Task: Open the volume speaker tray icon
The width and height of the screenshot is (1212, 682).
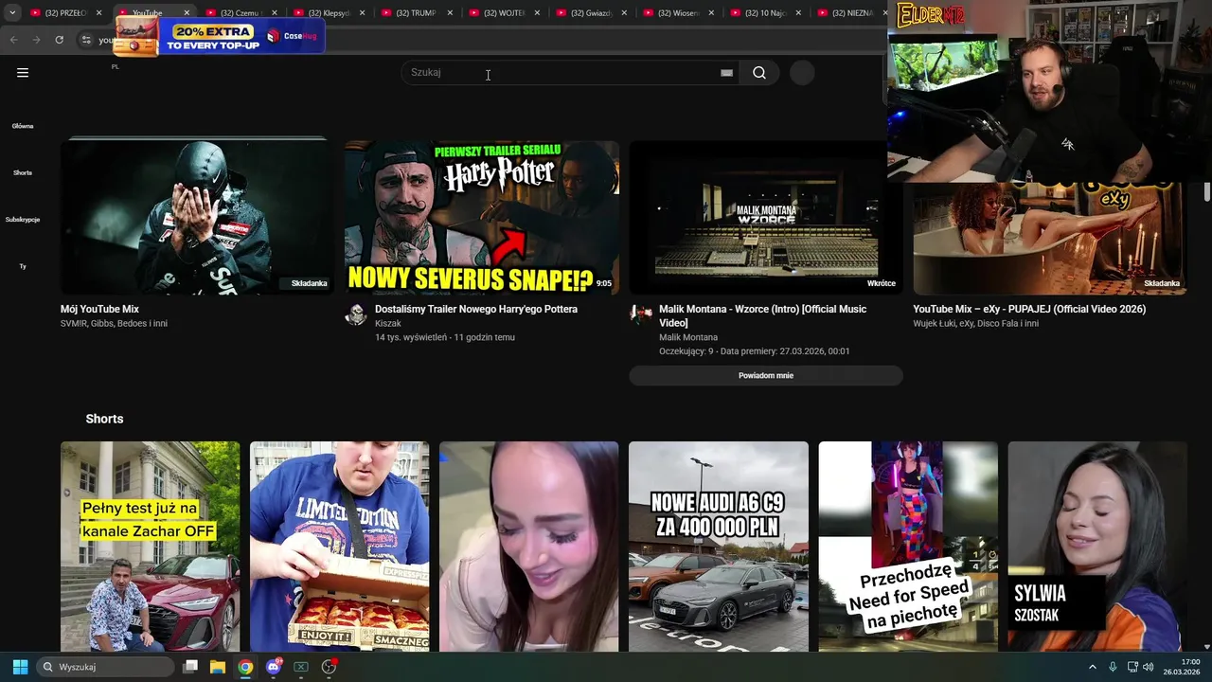Action: click(x=1149, y=667)
